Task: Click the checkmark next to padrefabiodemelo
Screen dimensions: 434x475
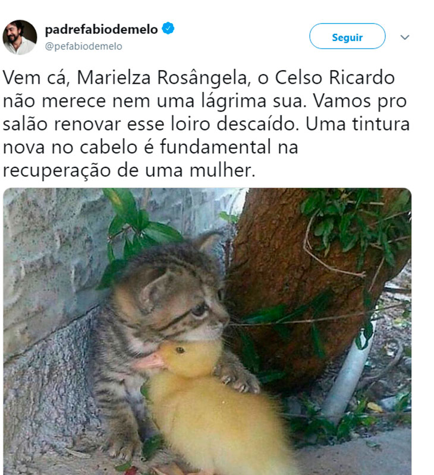Action: click(x=168, y=28)
